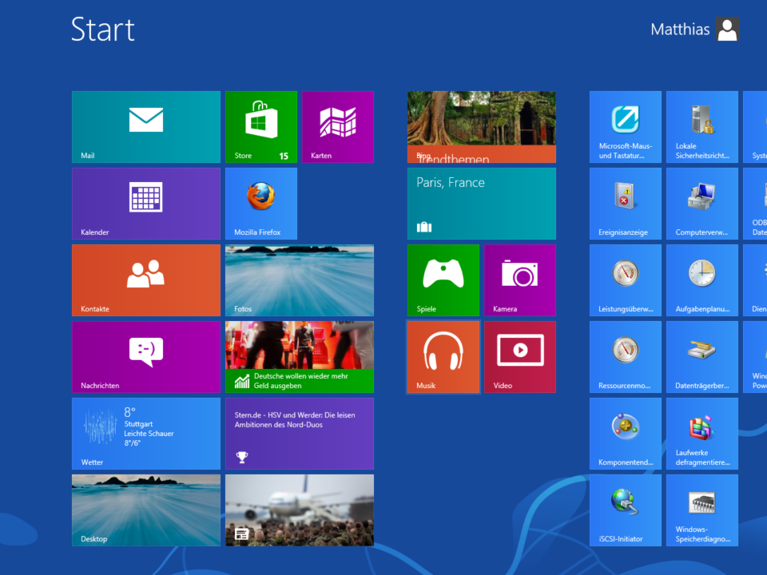The height and width of the screenshot is (575, 767).
Task: Open the Musik headphones tile
Action: [x=443, y=356]
